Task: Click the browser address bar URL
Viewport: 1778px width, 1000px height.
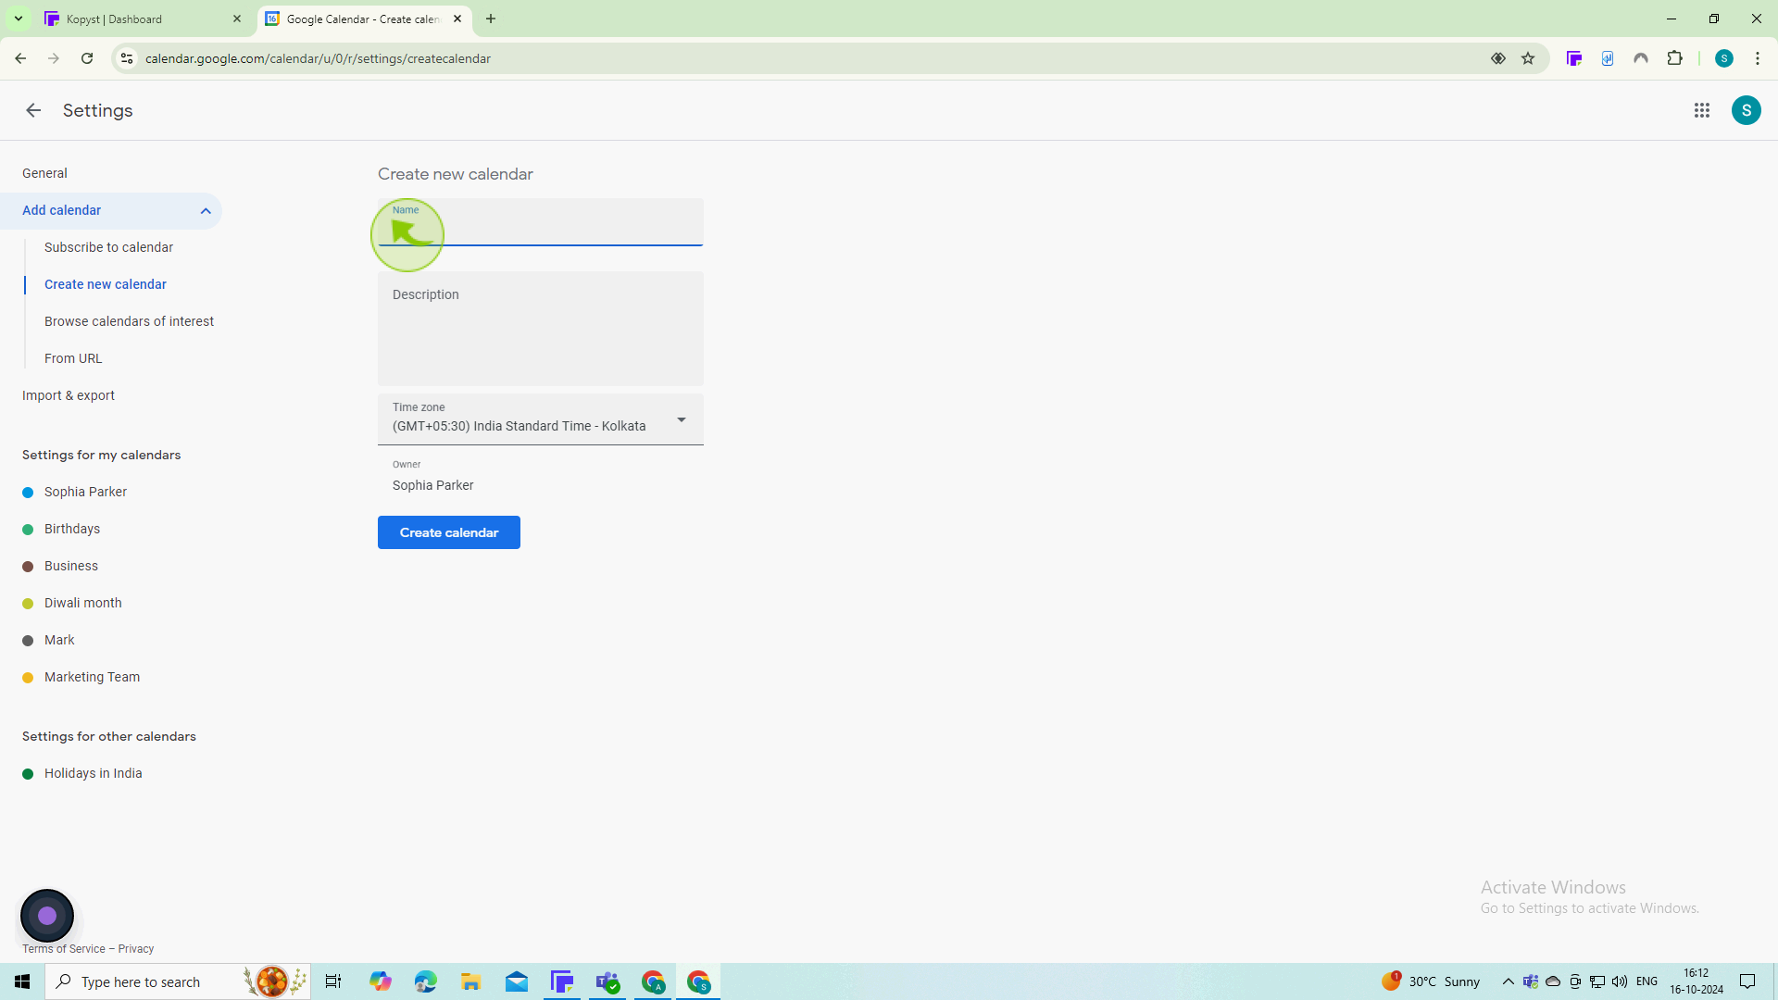Action: pyautogui.click(x=318, y=58)
